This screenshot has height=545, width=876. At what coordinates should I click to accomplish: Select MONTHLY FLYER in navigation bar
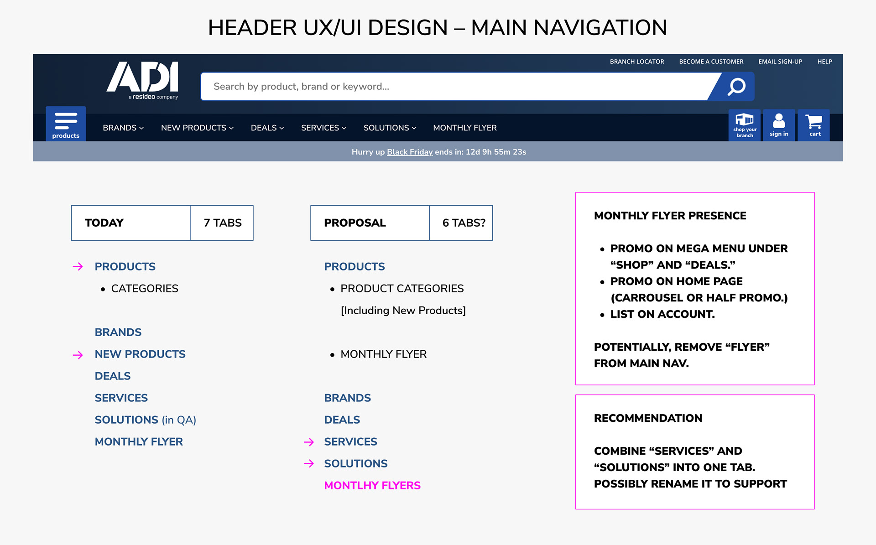click(x=464, y=128)
